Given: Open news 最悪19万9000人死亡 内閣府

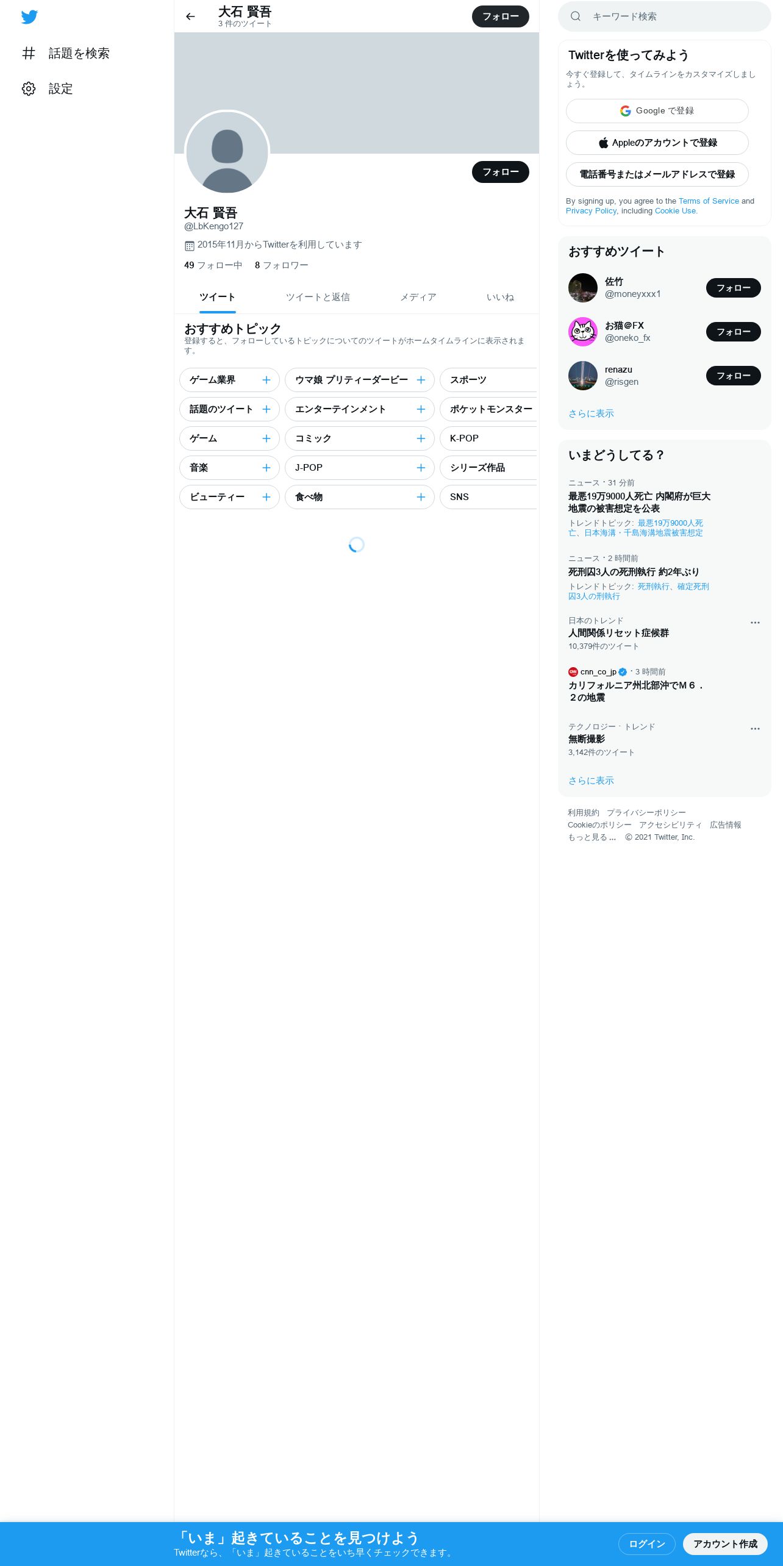Looking at the screenshot, I should [639, 502].
